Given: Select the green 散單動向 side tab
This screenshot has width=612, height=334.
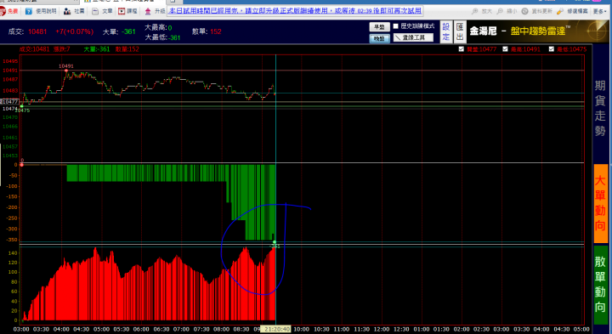Looking at the screenshot, I should click(601, 285).
